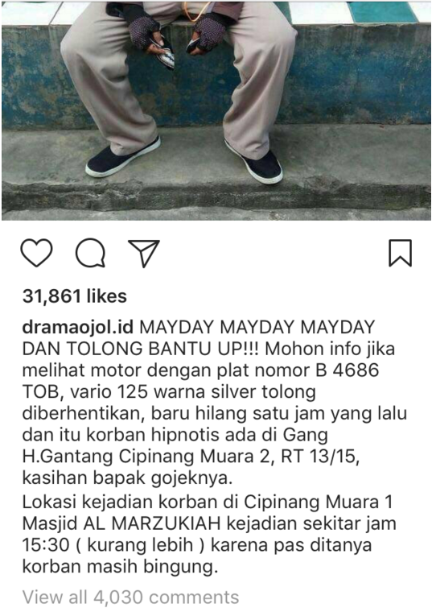Viewport: 436px width, 612px height.
Task: Click the MAYDAY MAYDAY MAYDAY caption text
Action: (x=257, y=327)
